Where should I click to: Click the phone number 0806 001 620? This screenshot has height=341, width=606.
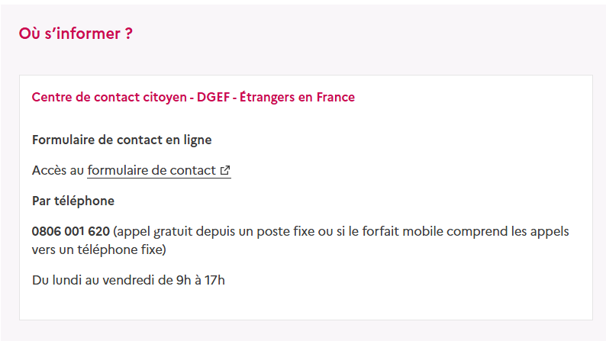click(71, 231)
